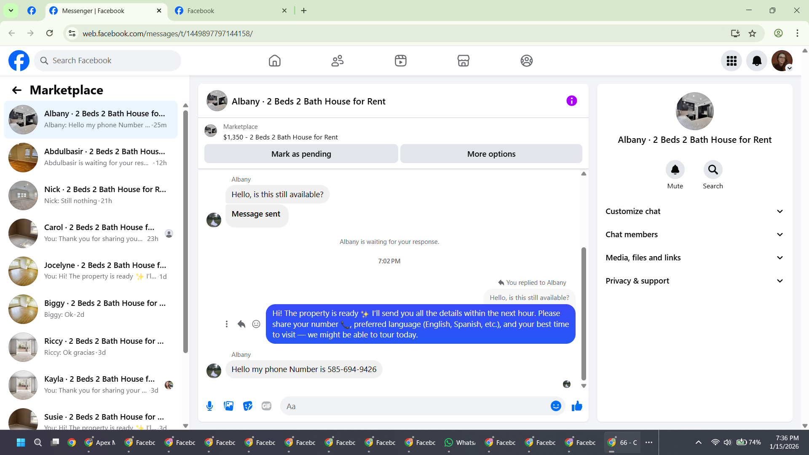Click the voice clip microphone icon
This screenshot has width=809, height=455.
(x=209, y=406)
